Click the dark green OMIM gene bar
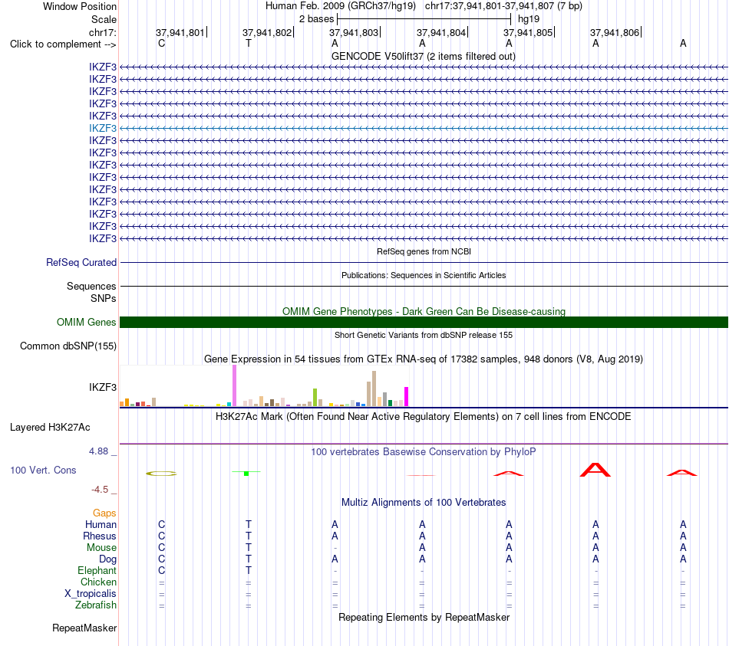 (x=424, y=323)
